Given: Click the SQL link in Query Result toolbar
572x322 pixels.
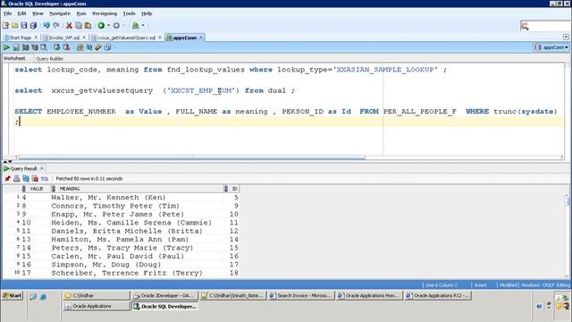Looking at the screenshot, I should [45, 179].
